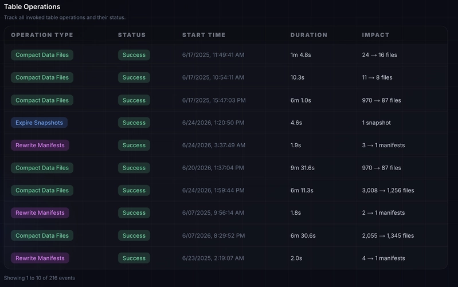Click Success status in the 11:49:41 AM row
The image size is (458, 287).
click(x=134, y=55)
